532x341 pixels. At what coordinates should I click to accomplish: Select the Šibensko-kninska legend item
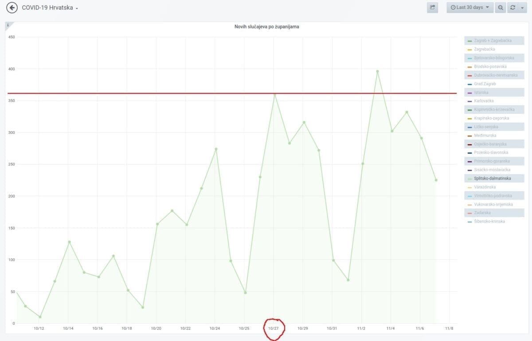489,221
